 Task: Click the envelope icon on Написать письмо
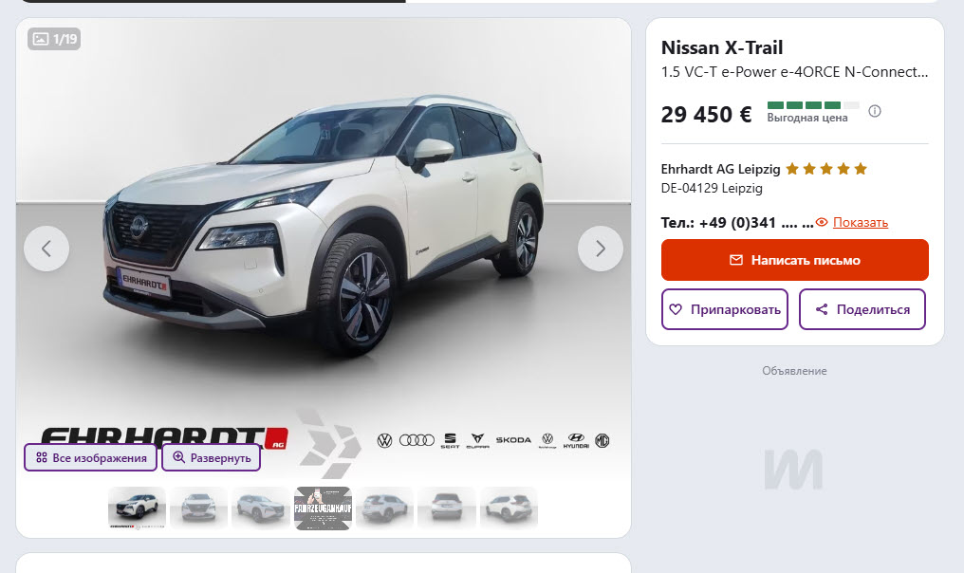tap(736, 260)
